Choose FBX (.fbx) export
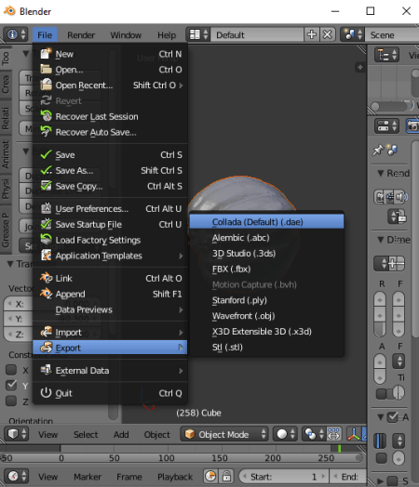 pos(267,269)
